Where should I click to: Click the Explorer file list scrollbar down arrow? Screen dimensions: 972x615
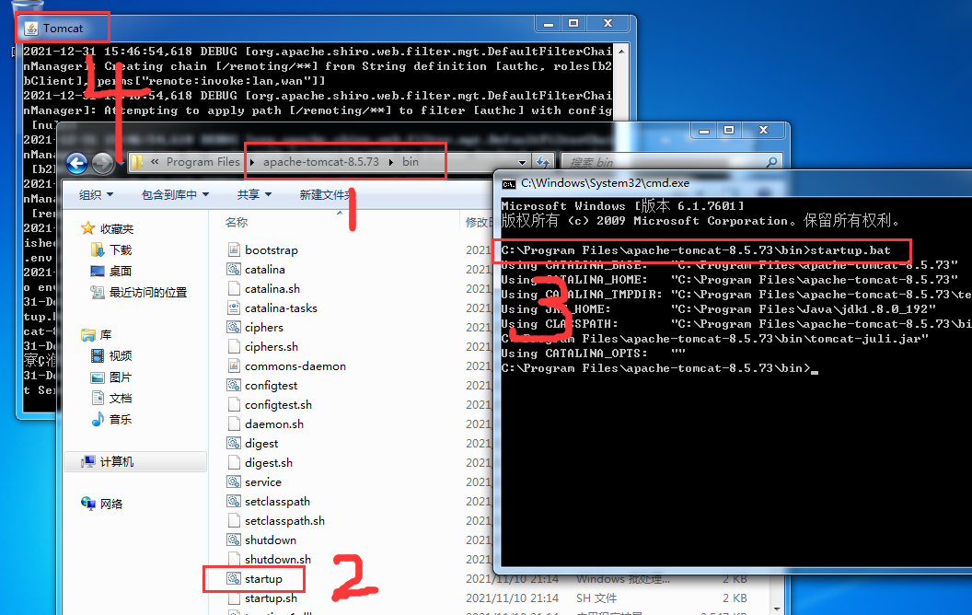click(776, 609)
